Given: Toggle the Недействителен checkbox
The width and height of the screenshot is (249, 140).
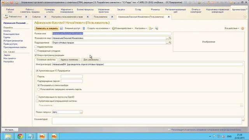Looking at the screenshot, I should point(36,47).
